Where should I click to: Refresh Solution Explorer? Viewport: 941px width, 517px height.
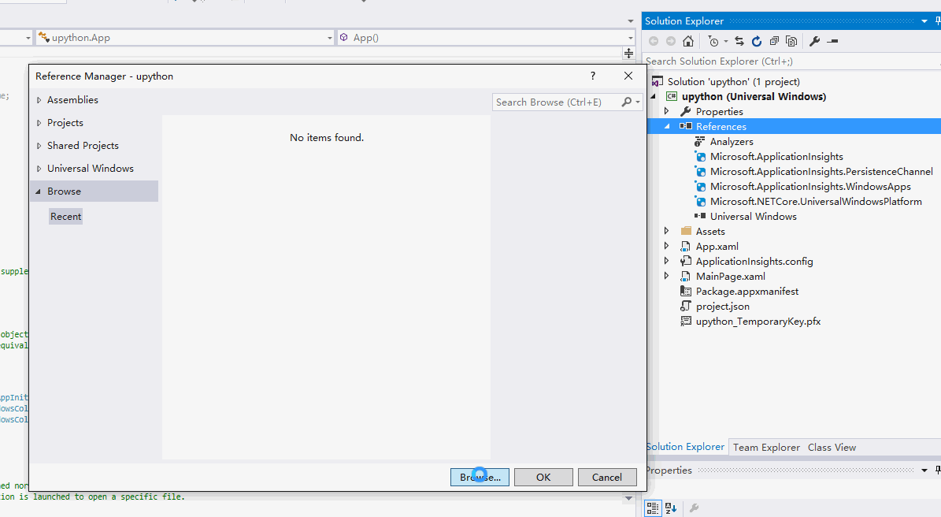(757, 41)
